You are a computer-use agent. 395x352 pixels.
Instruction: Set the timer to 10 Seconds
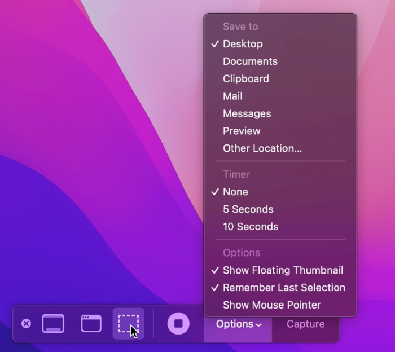250,227
